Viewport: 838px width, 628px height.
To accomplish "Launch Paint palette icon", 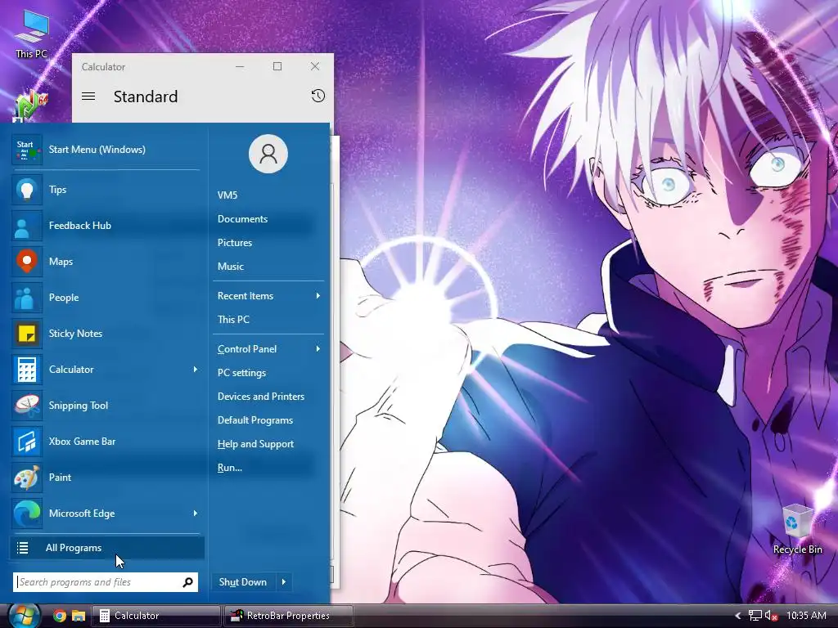I will coord(27,478).
